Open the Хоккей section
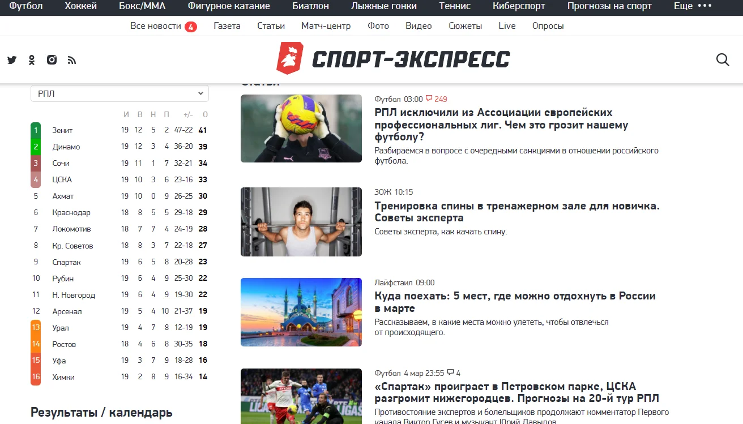Screen dimensions: 743x424 tap(81, 6)
